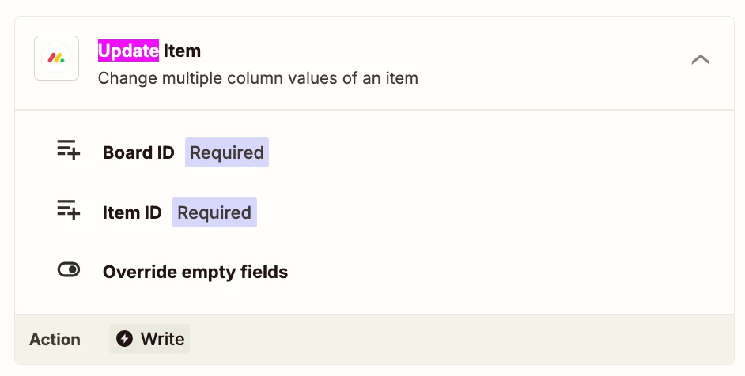Click the Board ID list-plus icon

69,149
